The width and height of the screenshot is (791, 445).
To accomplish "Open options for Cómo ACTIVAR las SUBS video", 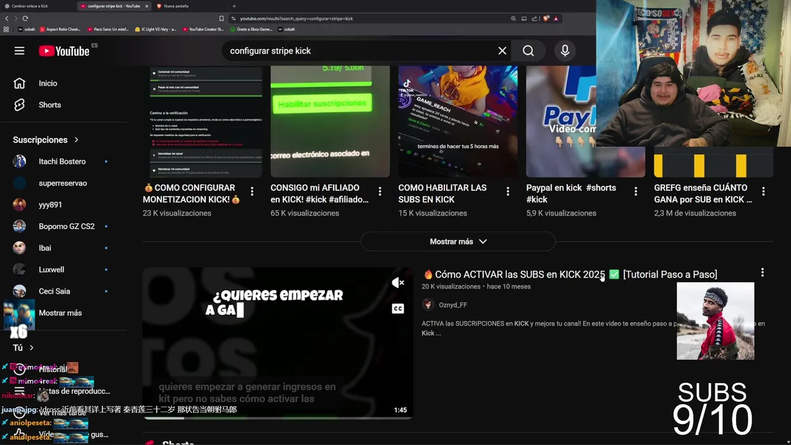I will pos(762,273).
